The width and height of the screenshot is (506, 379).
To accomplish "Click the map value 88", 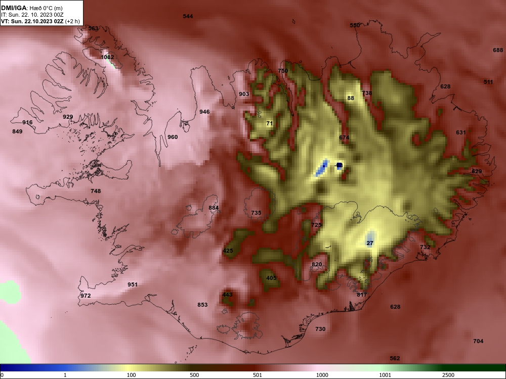I will click(351, 98).
